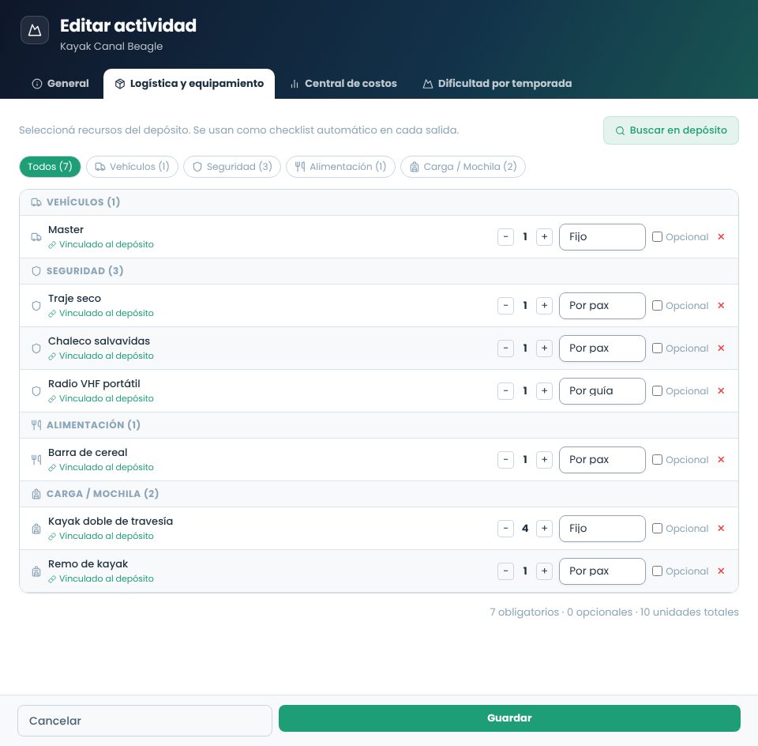Reduce Radio VHF portátil quantity
This screenshot has height=746, width=758.
pos(505,390)
